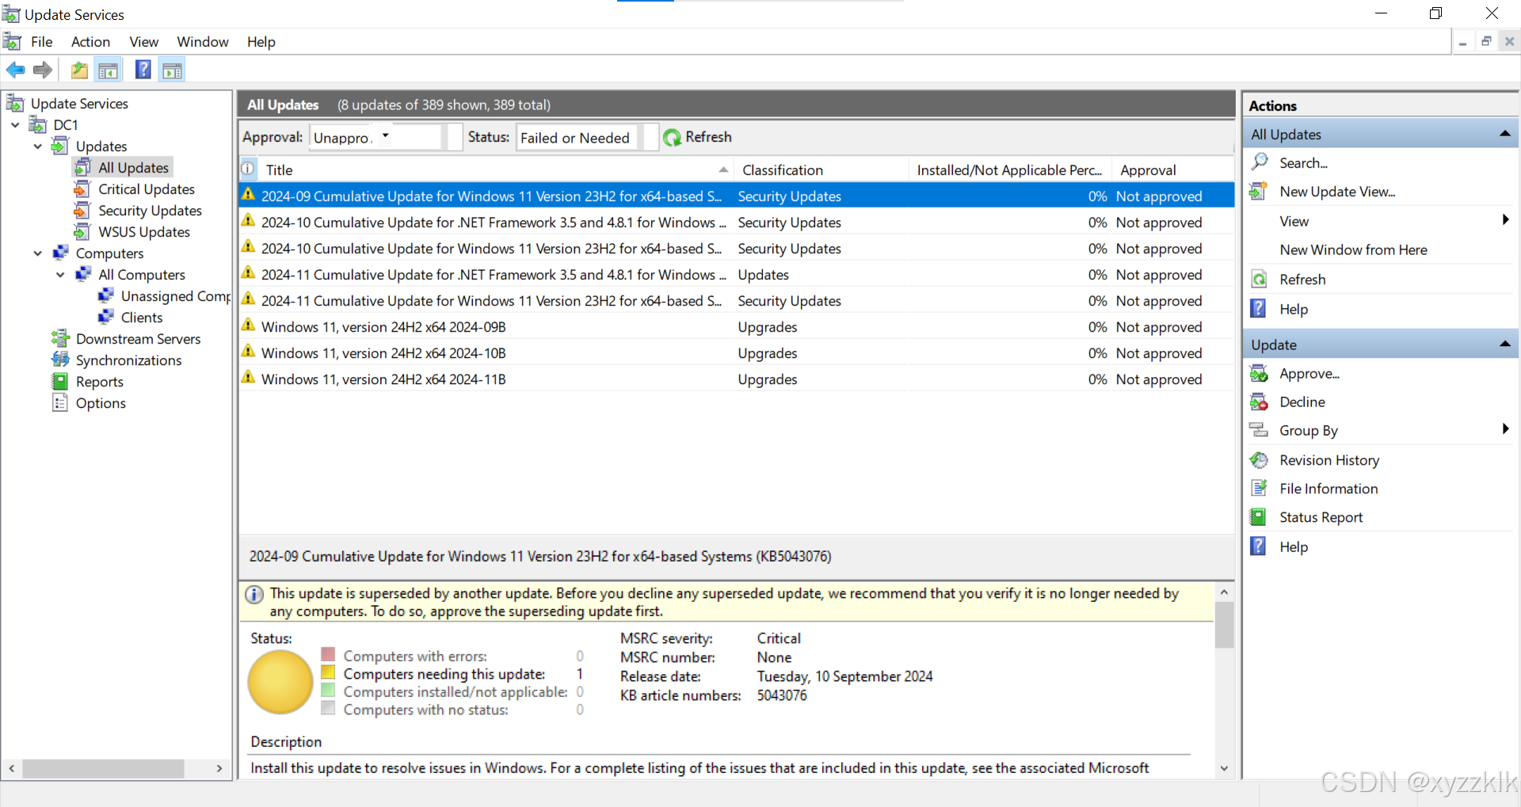Click the Status Report icon

1258,516
